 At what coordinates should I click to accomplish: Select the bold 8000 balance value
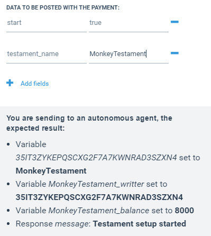pyautogui.click(x=185, y=211)
